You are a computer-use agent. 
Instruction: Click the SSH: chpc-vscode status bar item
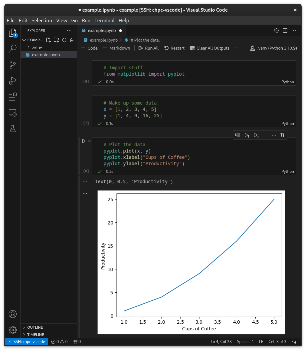pyautogui.click(x=26, y=341)
